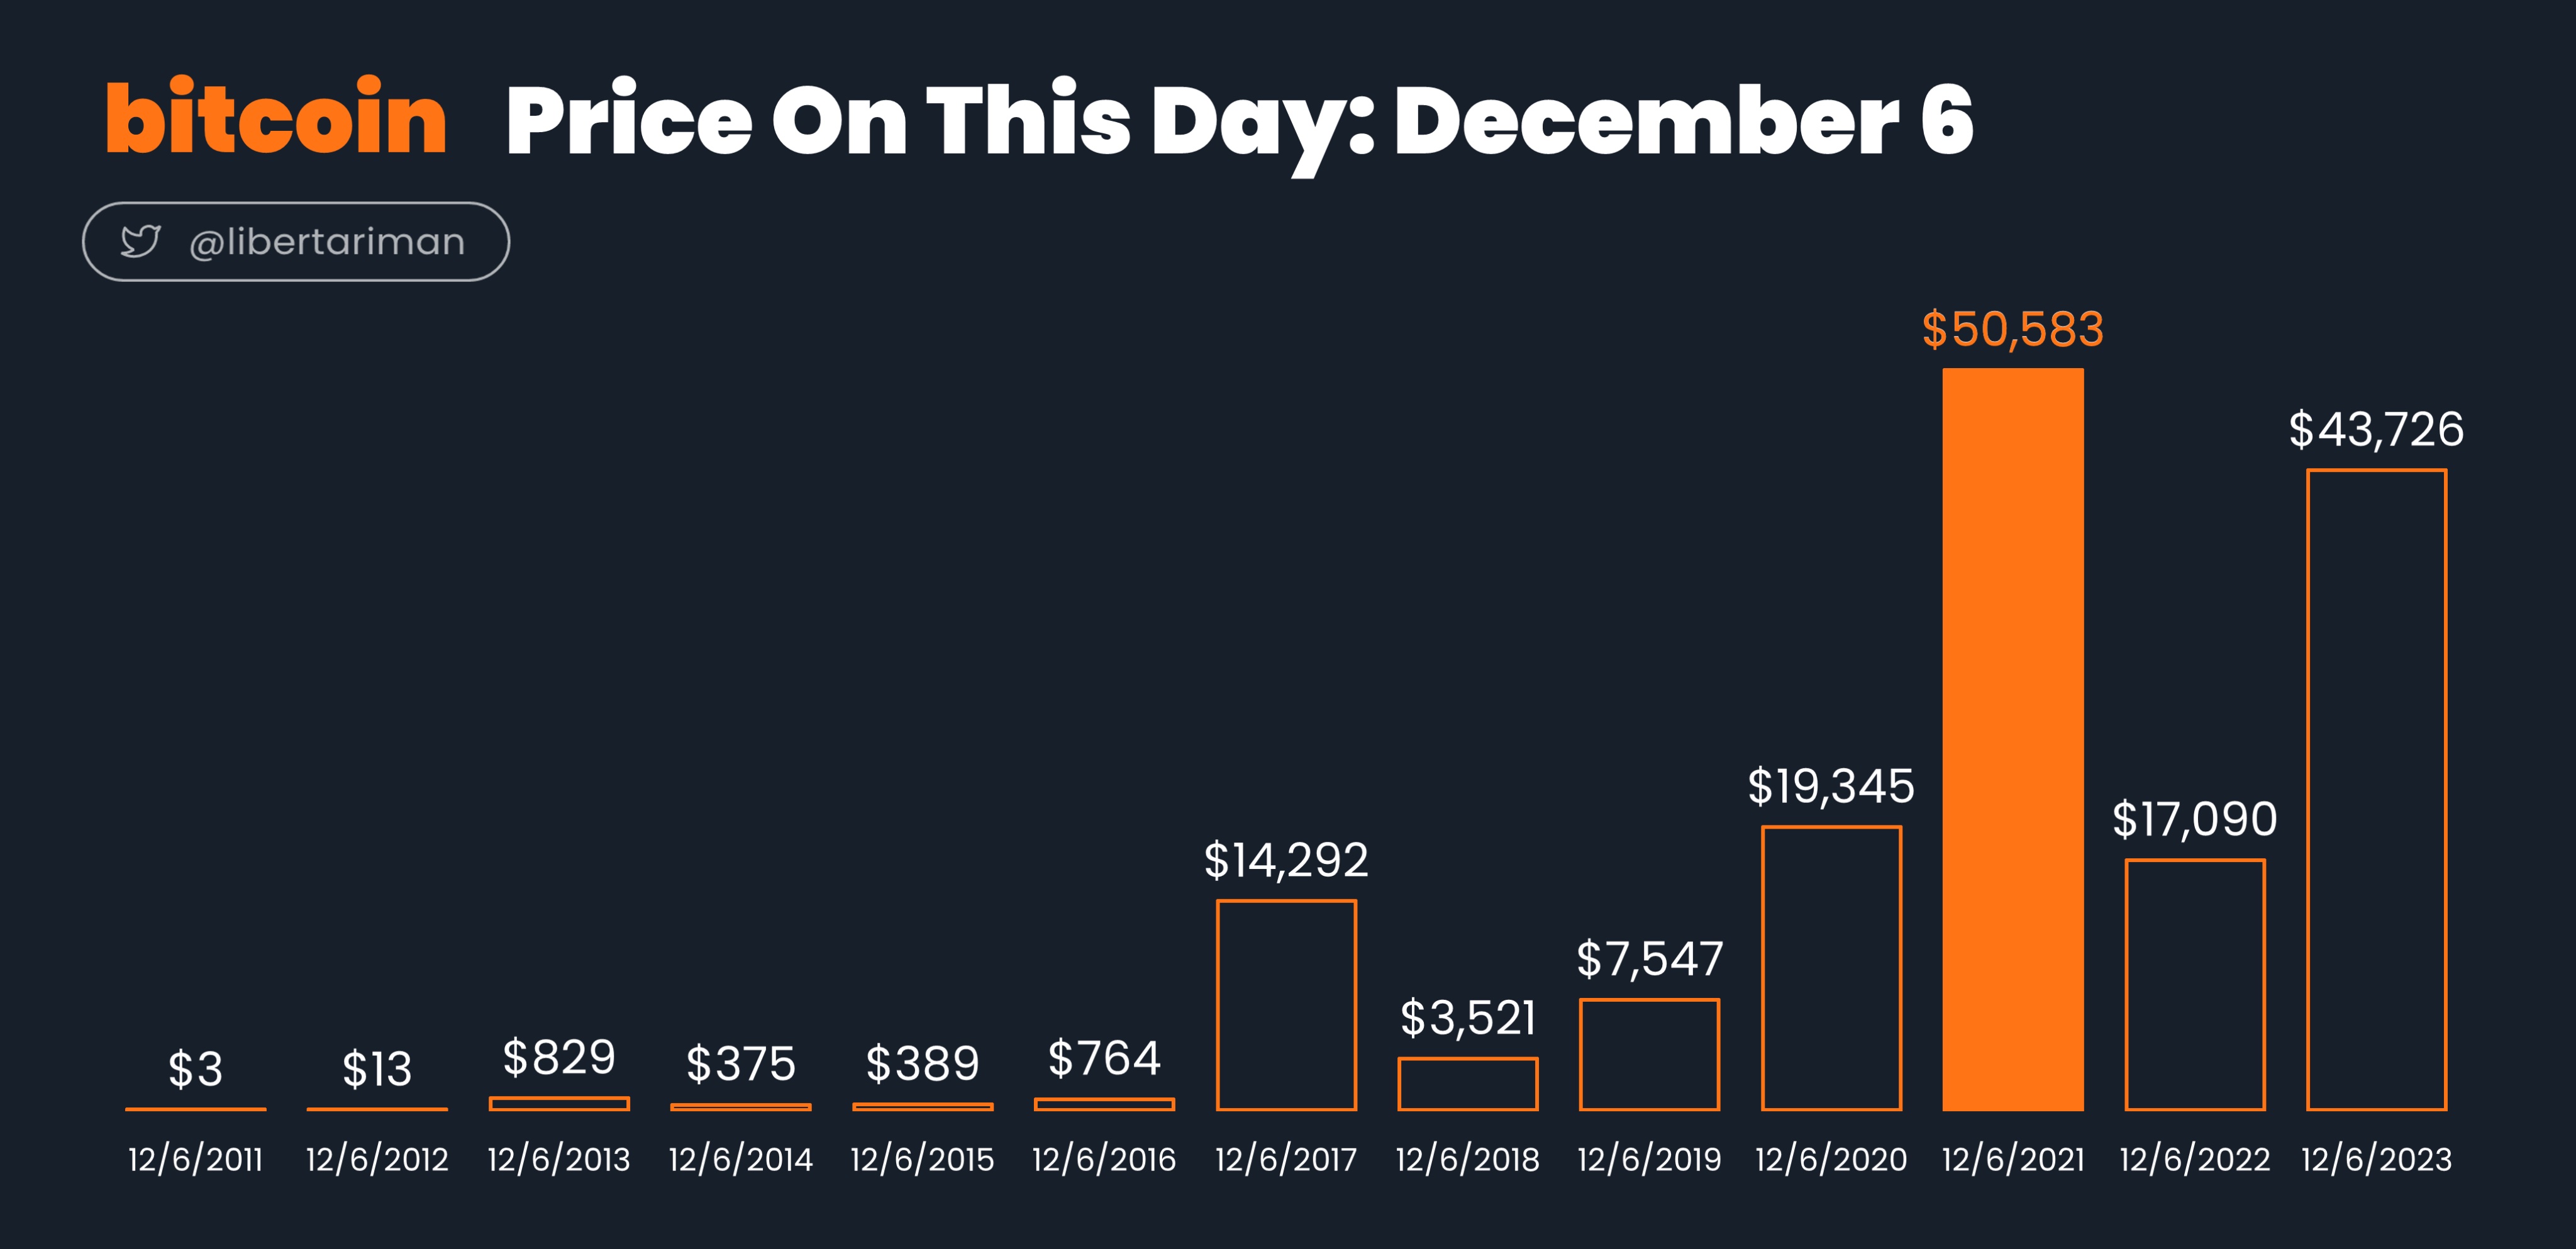Select the 12/6/2018 bar
This screenshot has height=1249, width=2576.
coord(1468,1084)
